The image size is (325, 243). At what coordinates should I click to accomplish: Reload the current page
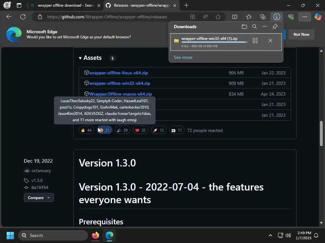click(x=23, y=17)
